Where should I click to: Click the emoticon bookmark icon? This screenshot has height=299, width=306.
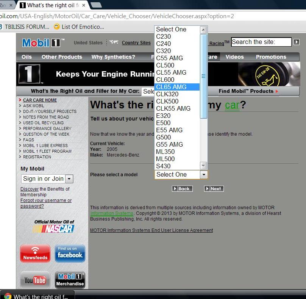coord(57,27)
